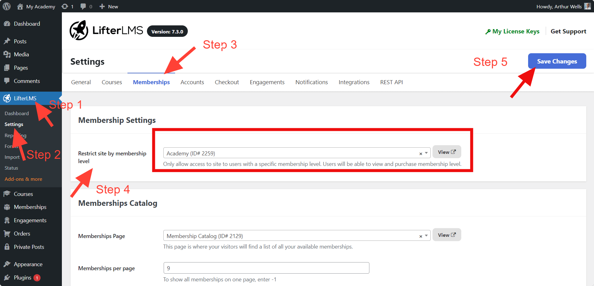This screenshot has height=286, width=594.
Task: Click the Appearance brush icon
Action: [x=7, y=264]
